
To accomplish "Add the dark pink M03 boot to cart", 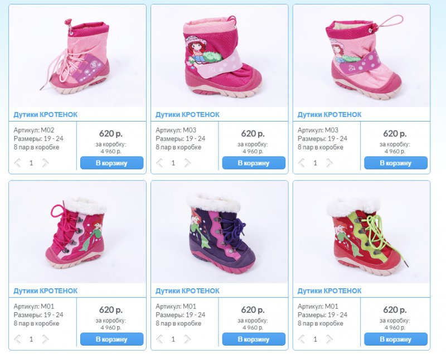I will pos(254,163).
